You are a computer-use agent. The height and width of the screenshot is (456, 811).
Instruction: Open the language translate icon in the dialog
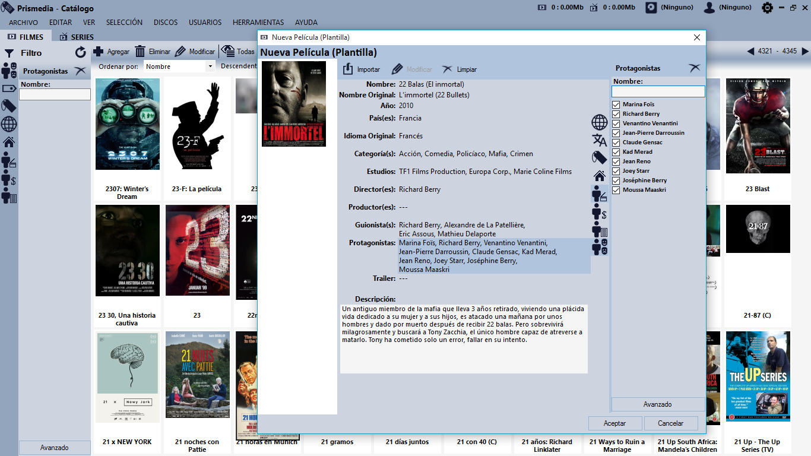(x=599, y=140)
